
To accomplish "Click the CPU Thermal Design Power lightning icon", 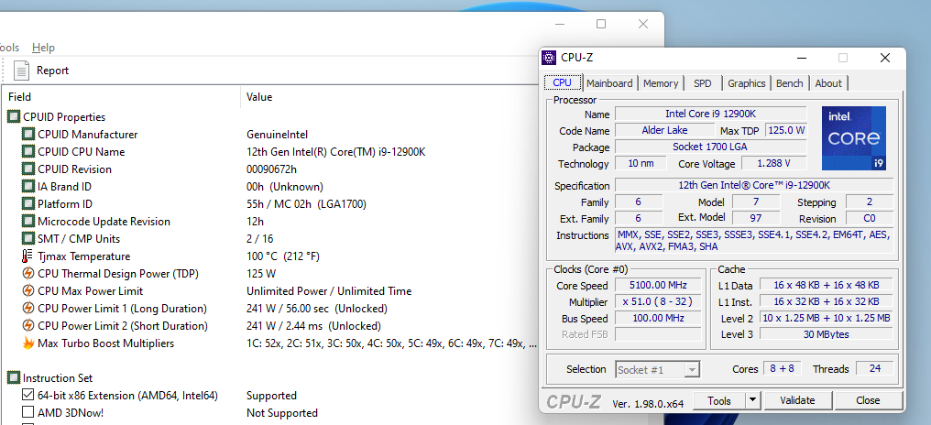I will (27, 274).
